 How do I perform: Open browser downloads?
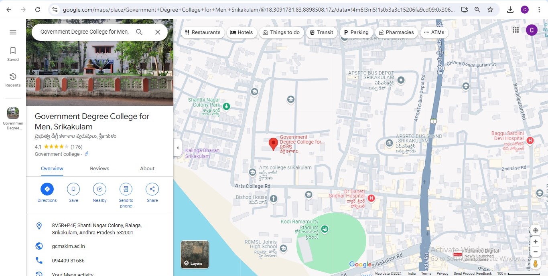(510, 10)
